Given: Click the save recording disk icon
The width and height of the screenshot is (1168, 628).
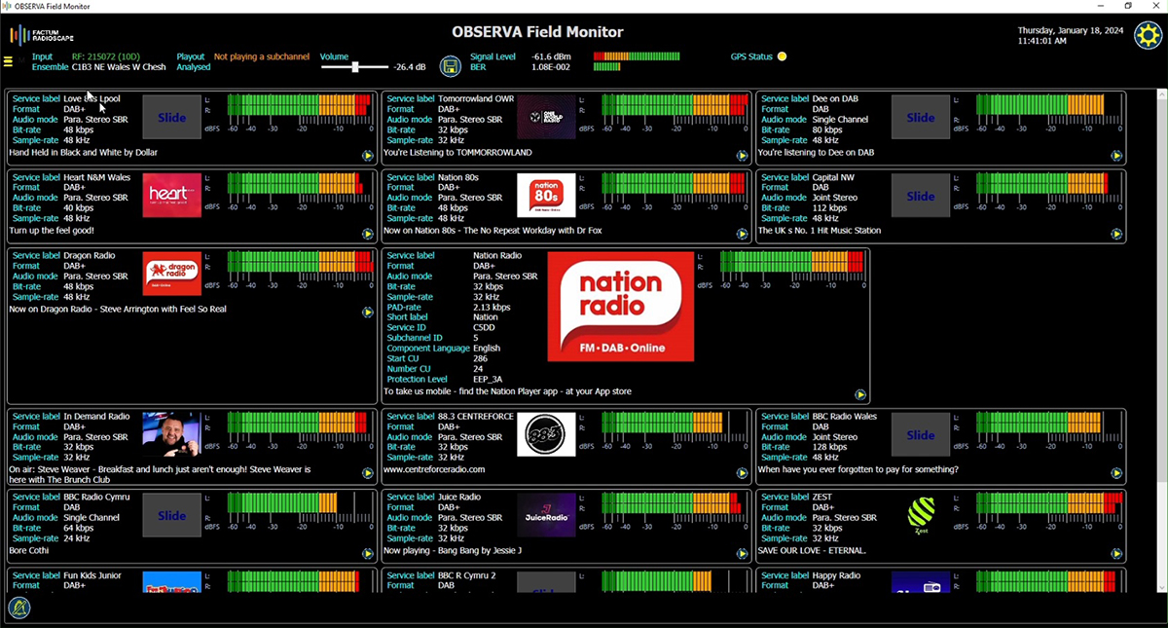Looking at the screenshot, I should (450, 66).
